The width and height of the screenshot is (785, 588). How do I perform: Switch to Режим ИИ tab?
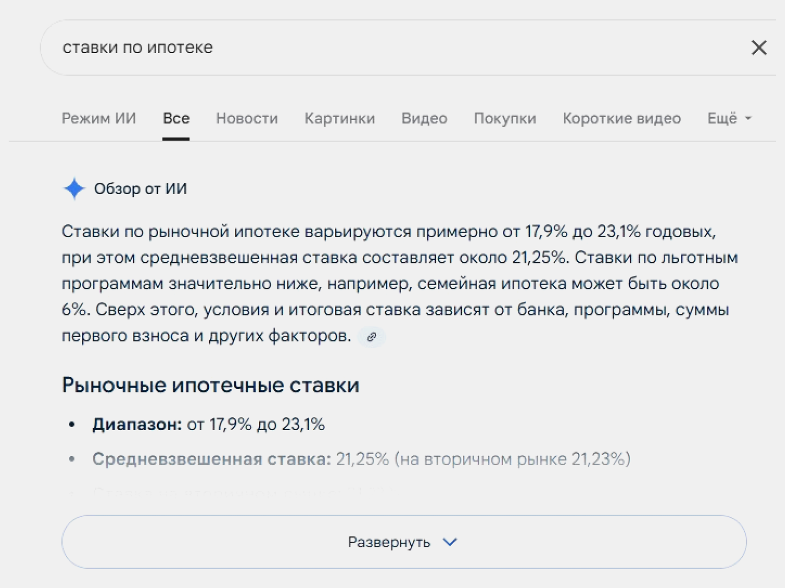coord(98,119)
